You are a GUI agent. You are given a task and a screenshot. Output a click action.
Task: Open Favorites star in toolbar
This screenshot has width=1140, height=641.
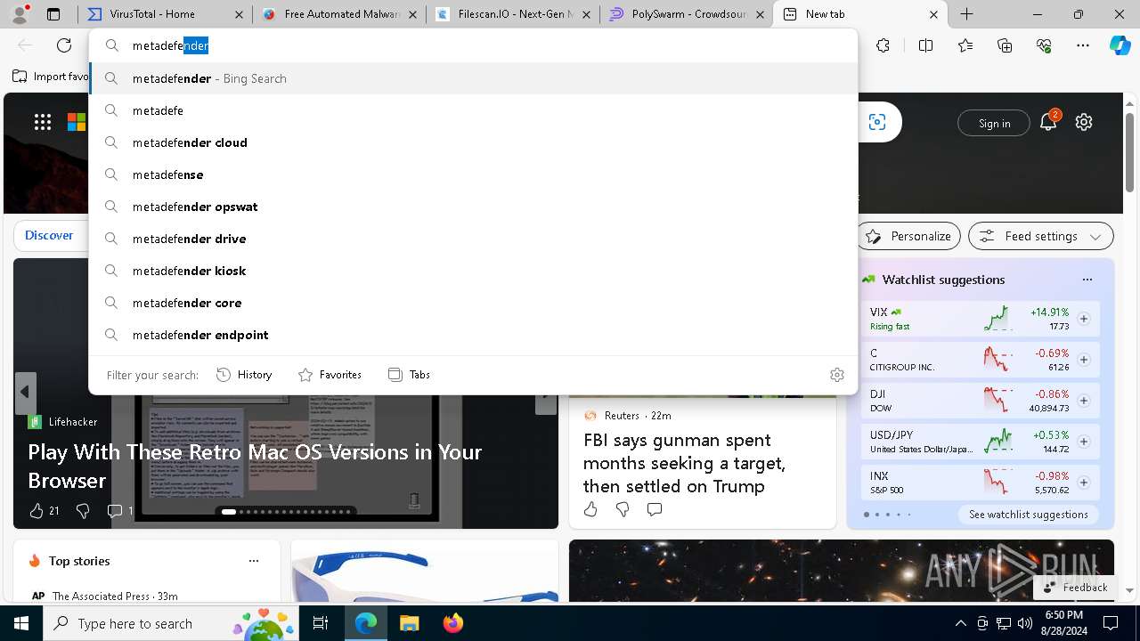(965, 45)
